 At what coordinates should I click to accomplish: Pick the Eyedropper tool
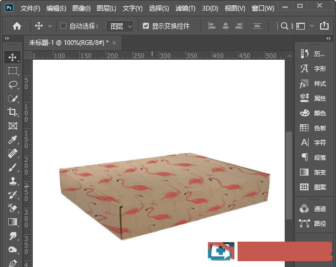tap(13, 140)
